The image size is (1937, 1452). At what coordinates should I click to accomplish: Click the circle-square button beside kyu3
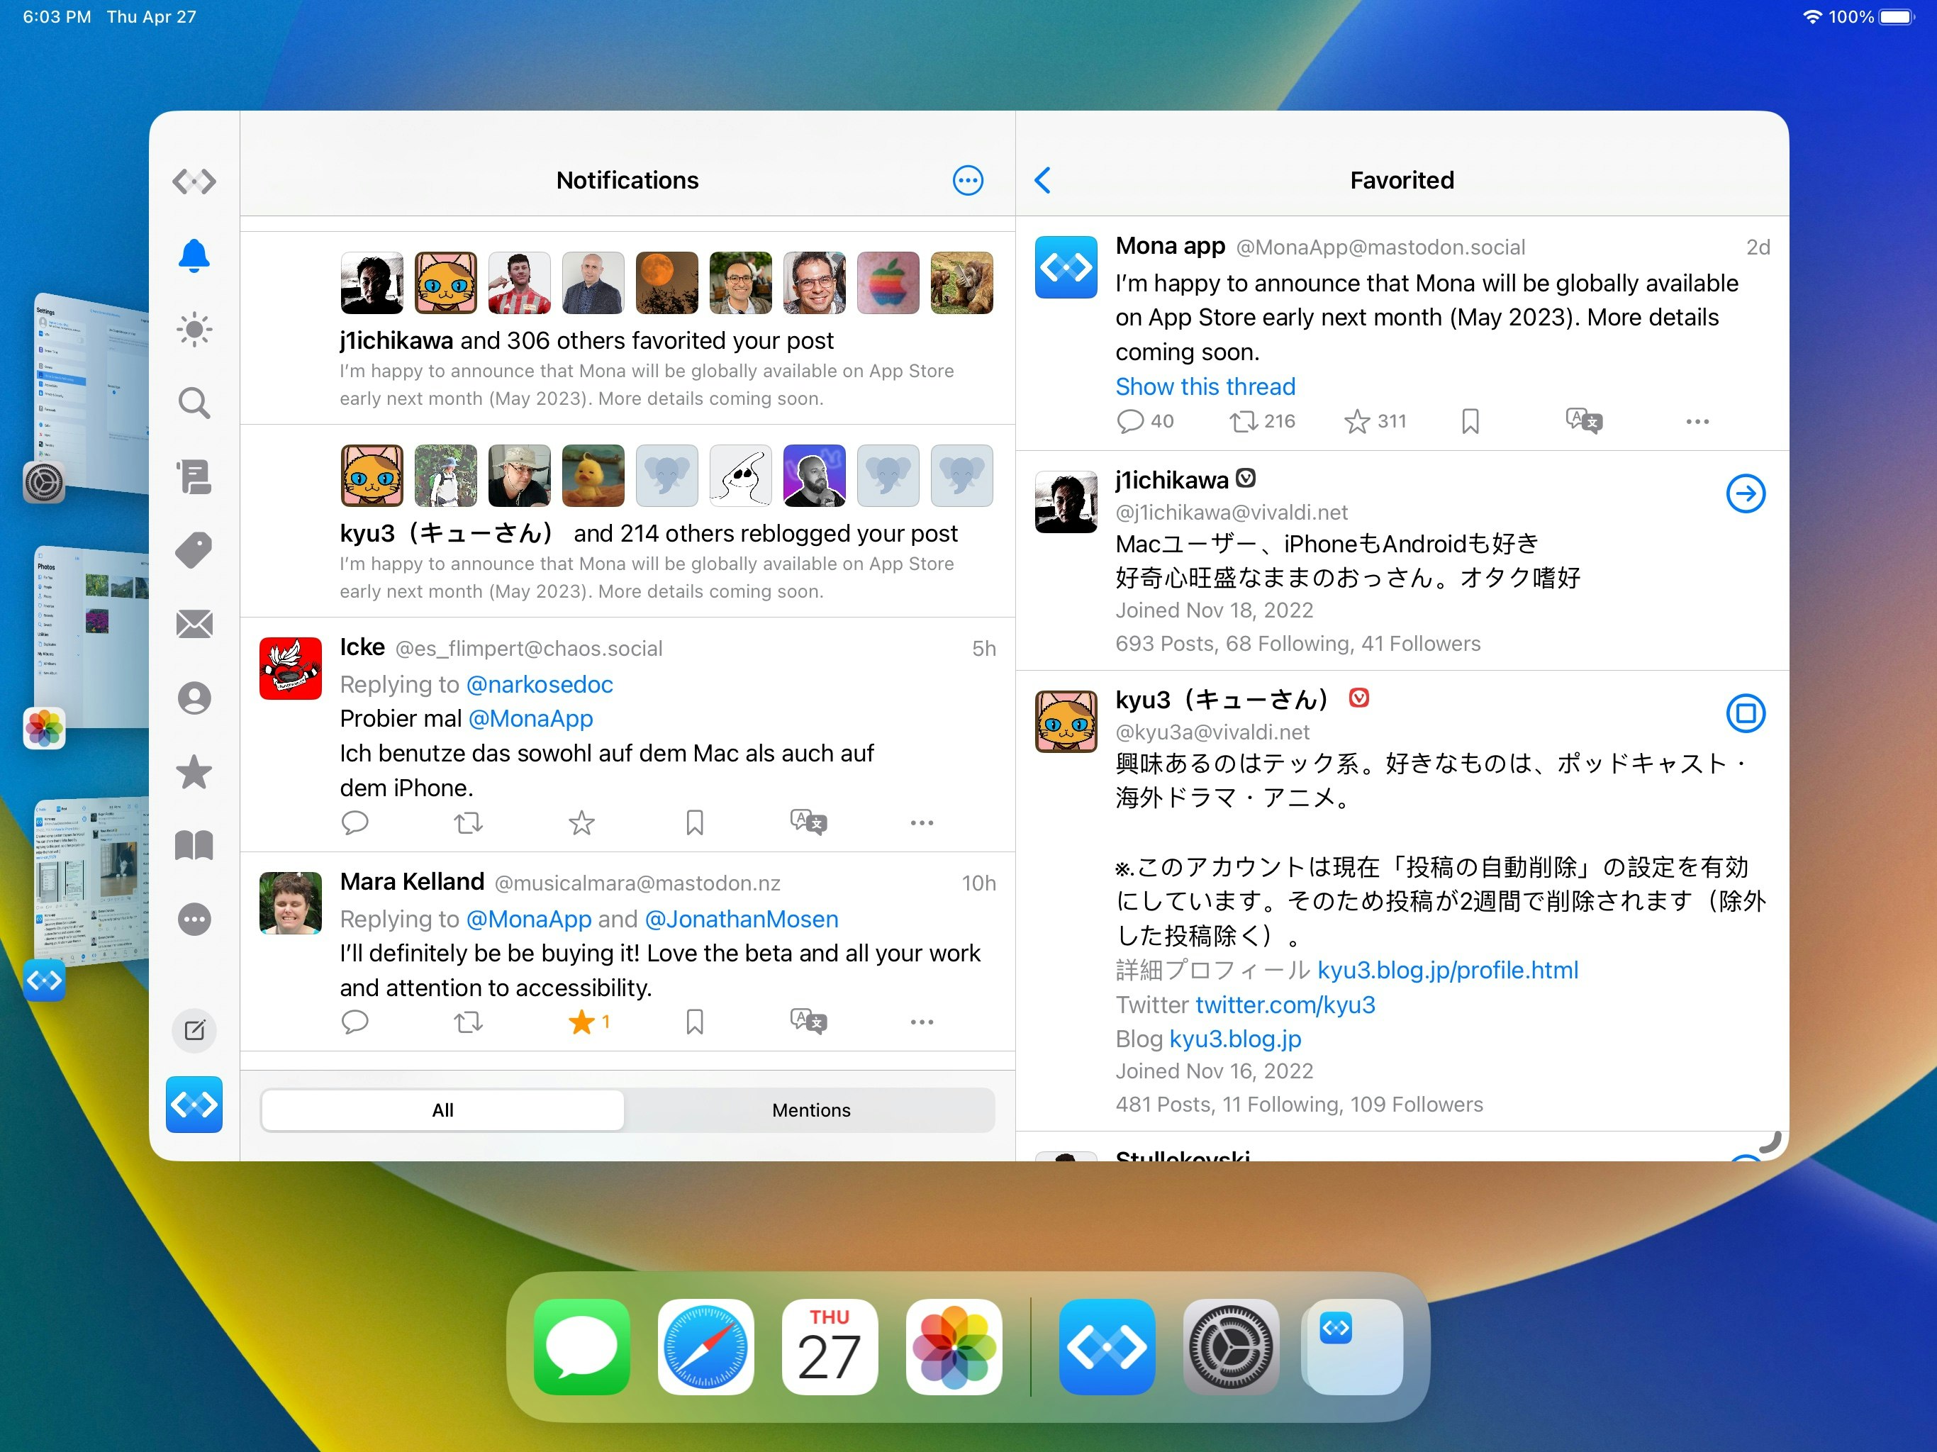coord(1746,713)
